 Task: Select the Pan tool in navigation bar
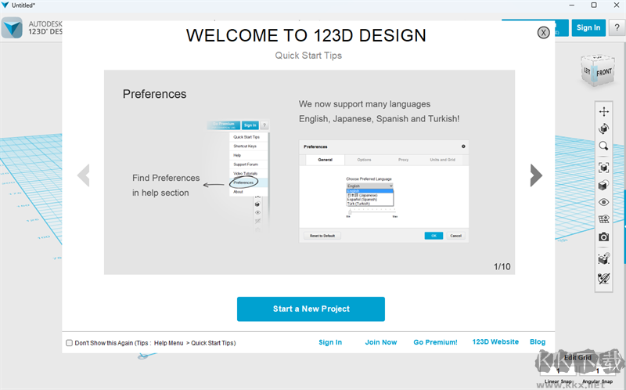[603, 111]
